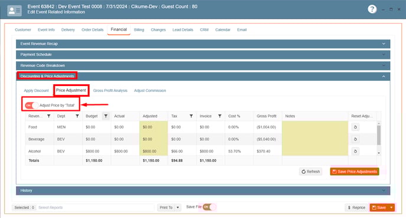Open the Save button dropdown arrow
Viewport: 406px width, 218px height.
tap(391, 207)
